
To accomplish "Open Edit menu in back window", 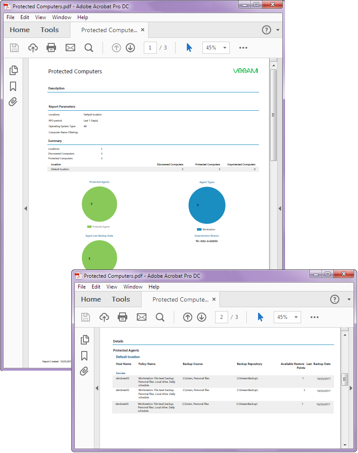I will (x=25, y=17).
